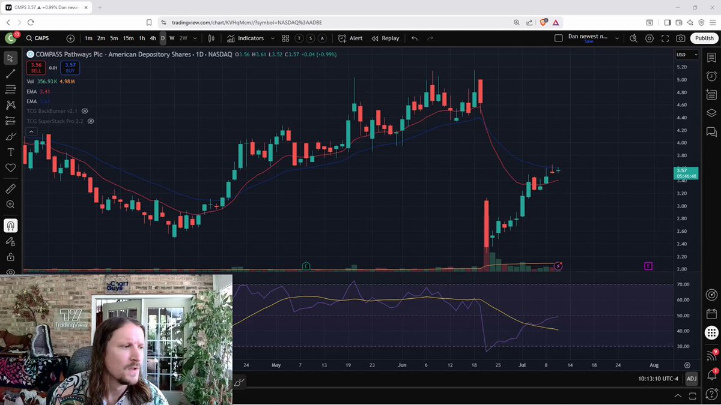Open the forecasting and measurement tools
Screen dimensions: 721x405
click(10, 121)
